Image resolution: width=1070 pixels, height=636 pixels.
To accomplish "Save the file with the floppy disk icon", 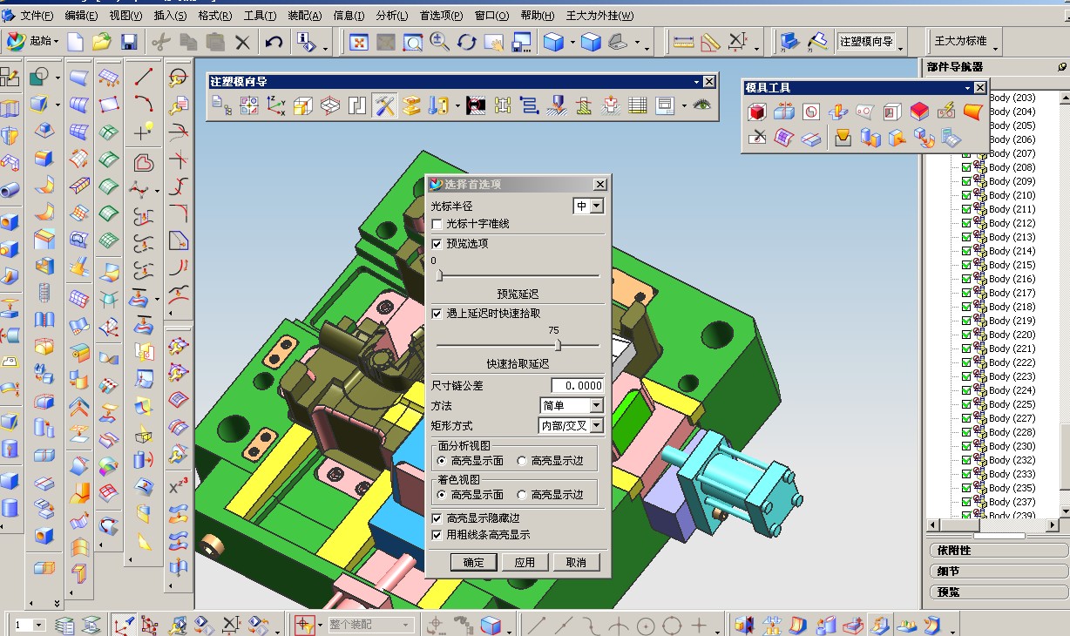I will click(129, 41).
